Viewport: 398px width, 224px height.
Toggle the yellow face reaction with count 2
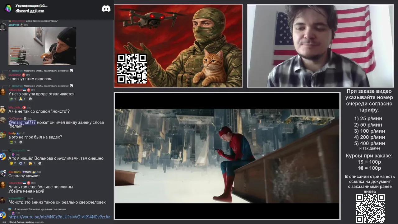click(13, 163)
